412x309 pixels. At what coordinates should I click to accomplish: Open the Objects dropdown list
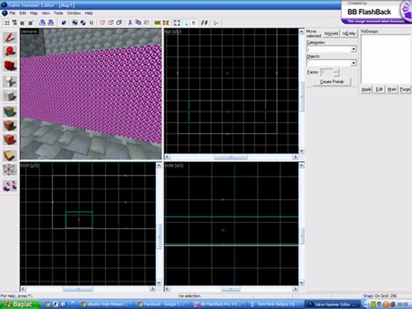pyautogui.click(x=353, y=63)
